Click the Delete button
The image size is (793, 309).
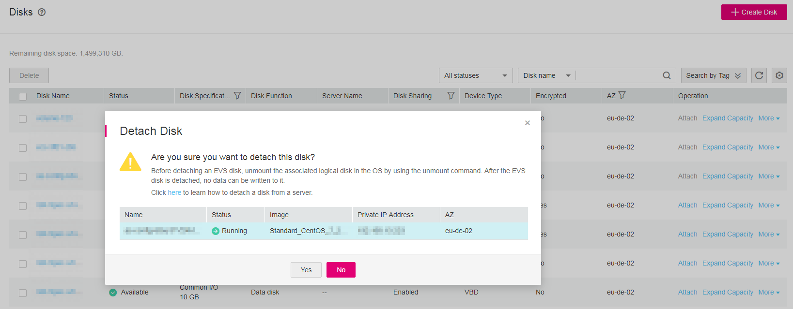click(x=29, y=75)
